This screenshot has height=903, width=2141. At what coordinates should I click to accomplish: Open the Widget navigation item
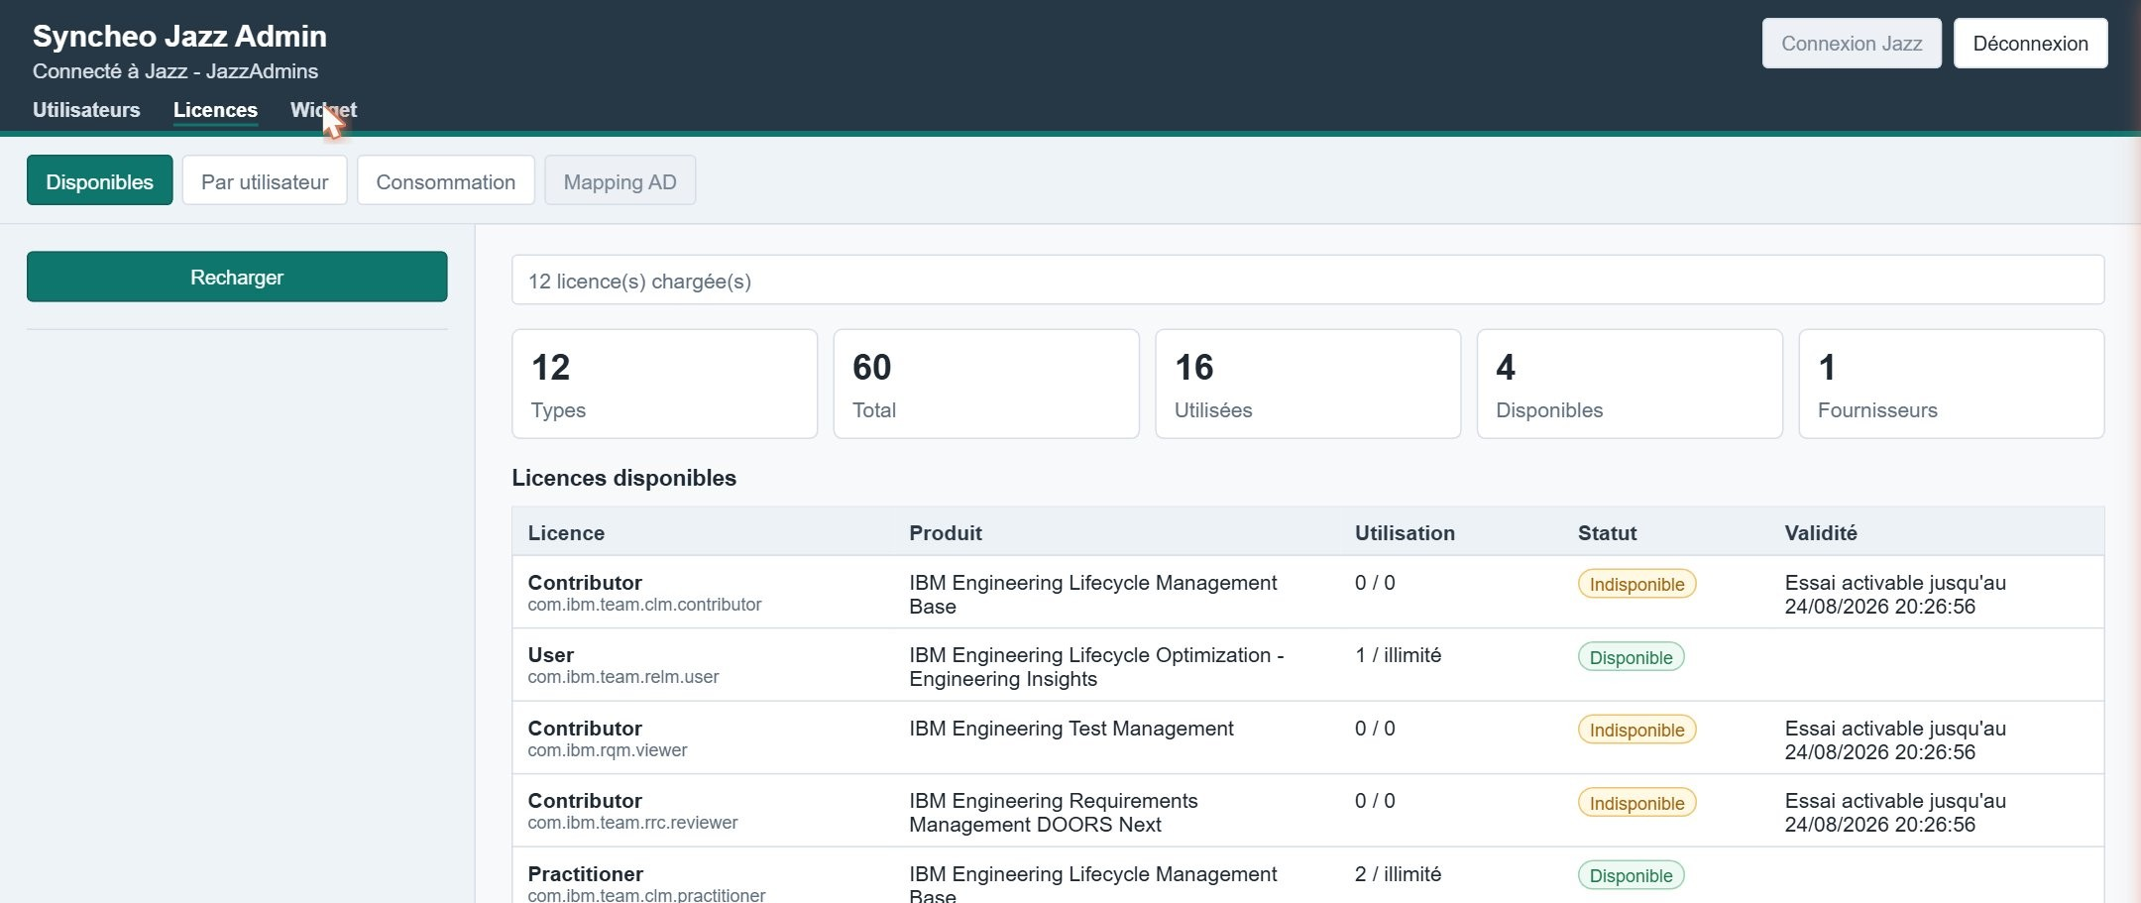pyautogui.click(x=323, y=110)
